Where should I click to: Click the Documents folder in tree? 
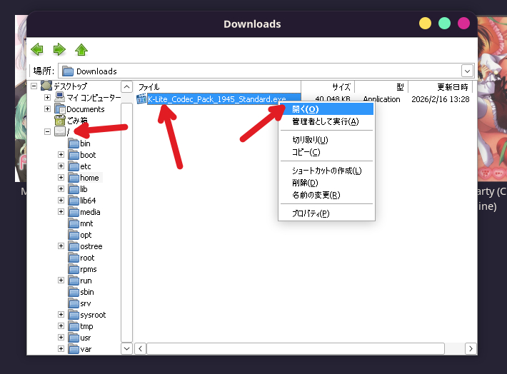point(85,109)
